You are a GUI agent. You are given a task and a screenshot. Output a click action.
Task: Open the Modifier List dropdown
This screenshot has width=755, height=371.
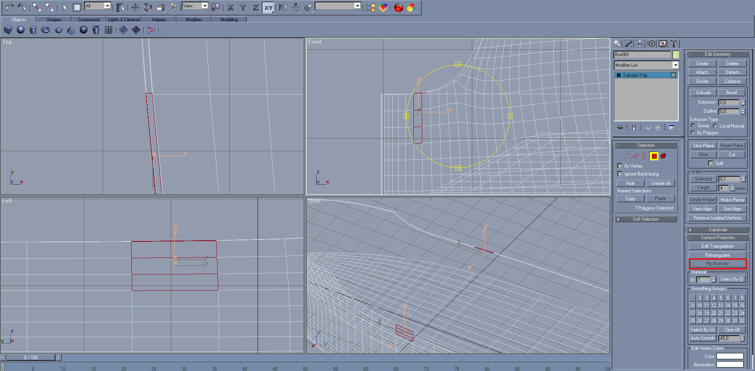click(646, 65)
